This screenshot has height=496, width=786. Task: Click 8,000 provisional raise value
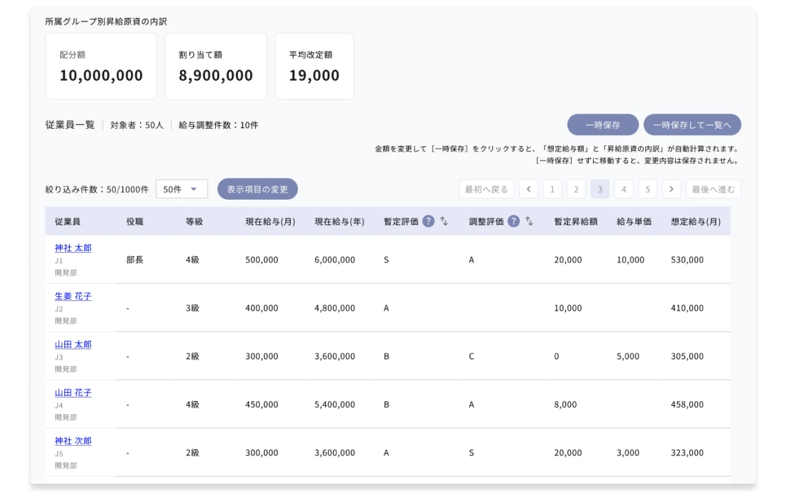tap(565, 404)
